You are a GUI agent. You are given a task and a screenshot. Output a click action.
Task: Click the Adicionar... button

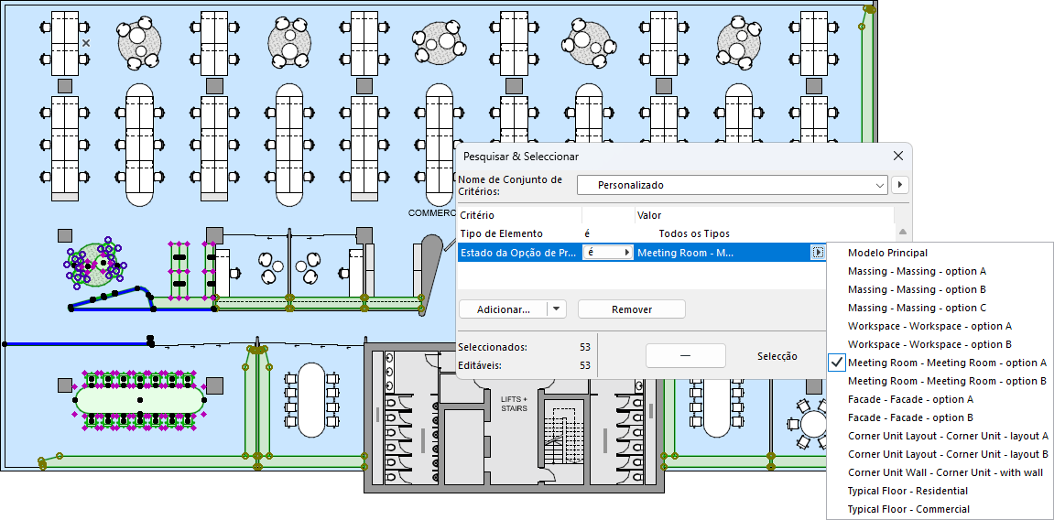[503, 309]
